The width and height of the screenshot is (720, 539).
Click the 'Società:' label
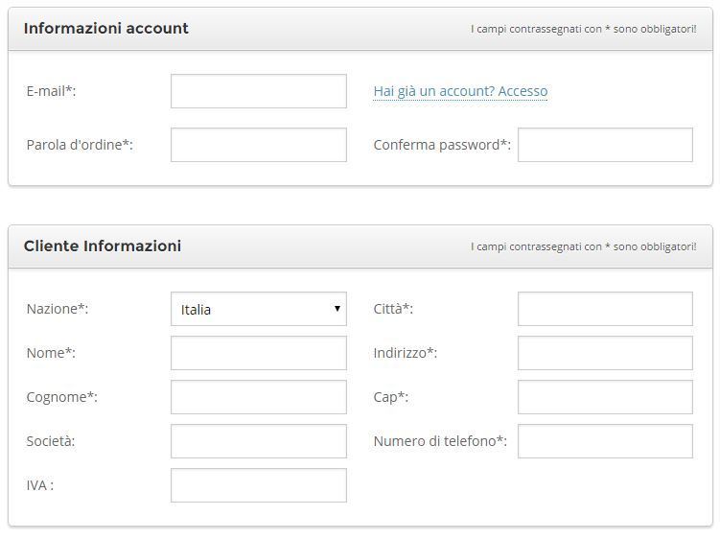(51, 441)
